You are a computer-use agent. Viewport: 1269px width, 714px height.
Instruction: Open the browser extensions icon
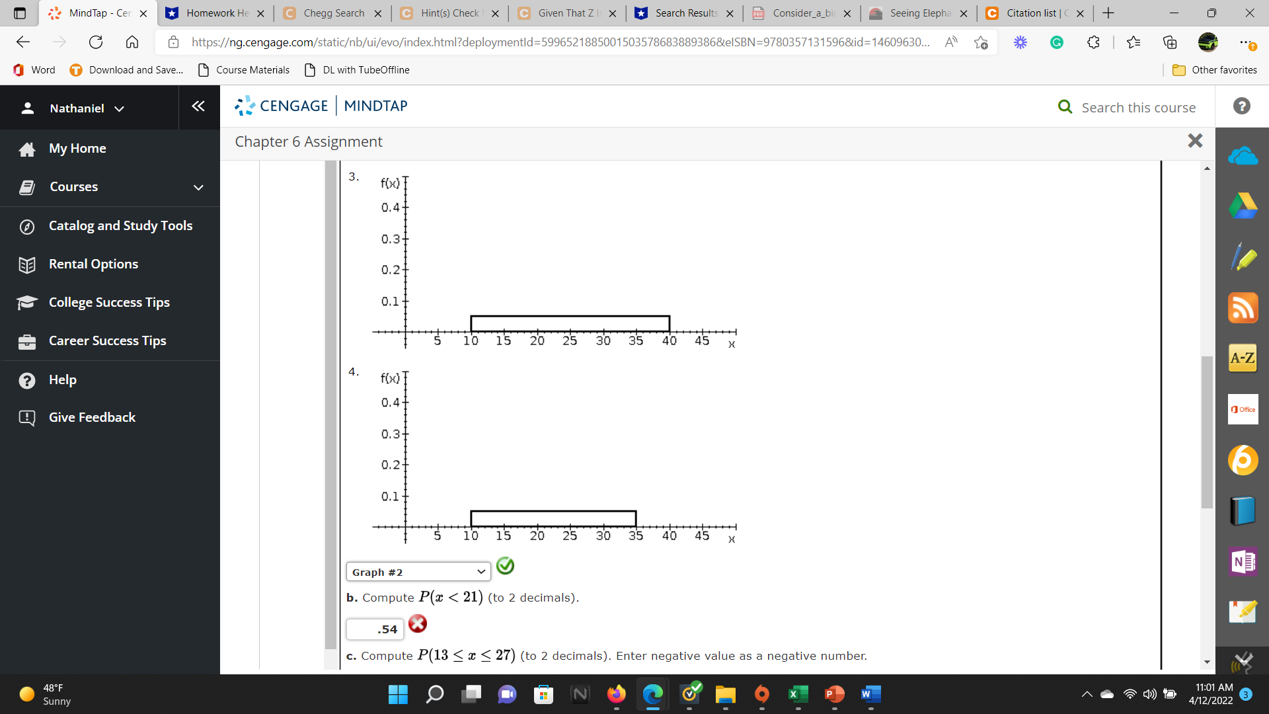pyautogui.click(x=1093, y=42)
